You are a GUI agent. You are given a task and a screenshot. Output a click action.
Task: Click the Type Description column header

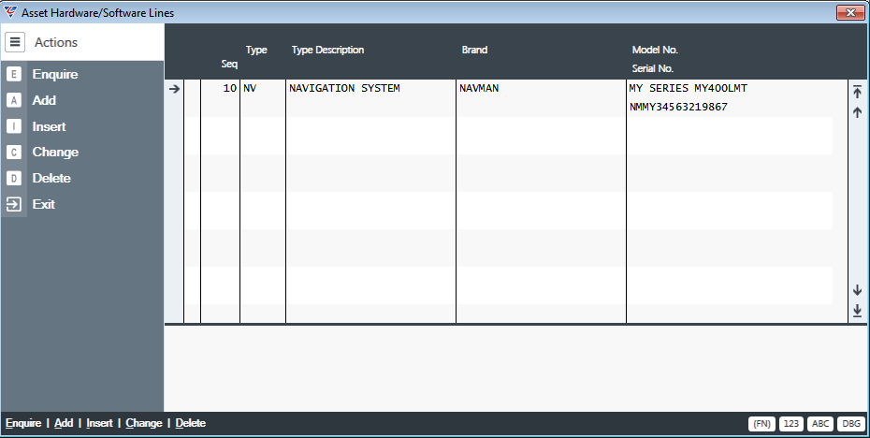tap(328, 50)
